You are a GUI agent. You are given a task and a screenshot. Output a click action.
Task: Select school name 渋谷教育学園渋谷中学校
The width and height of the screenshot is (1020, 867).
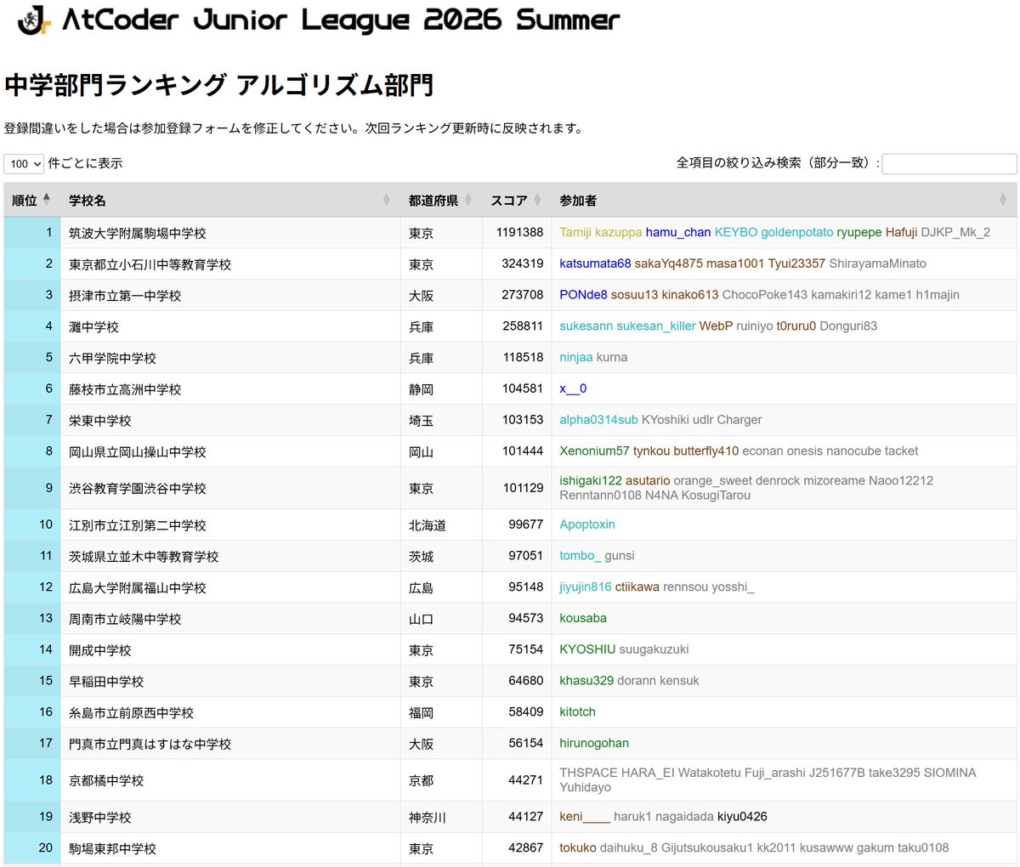tap(138, 489)
